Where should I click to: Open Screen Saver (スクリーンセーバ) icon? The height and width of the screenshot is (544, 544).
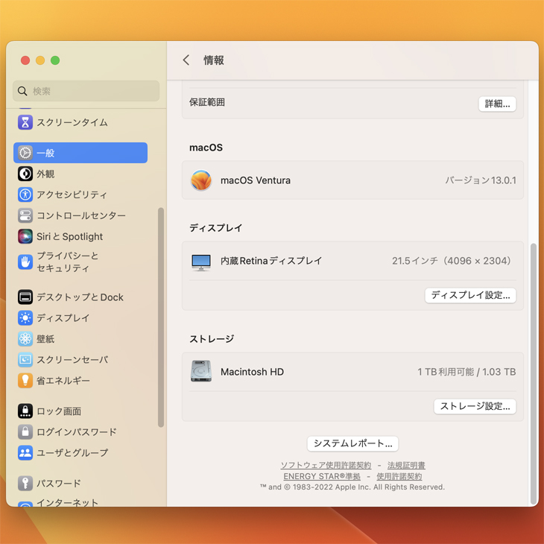click(x=25, y=359)
